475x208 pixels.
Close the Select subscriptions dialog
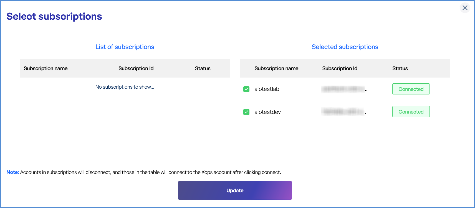click(x=465, y=8)
